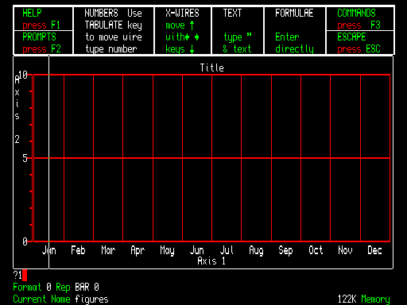Click the chart Title text

[212, 68]
